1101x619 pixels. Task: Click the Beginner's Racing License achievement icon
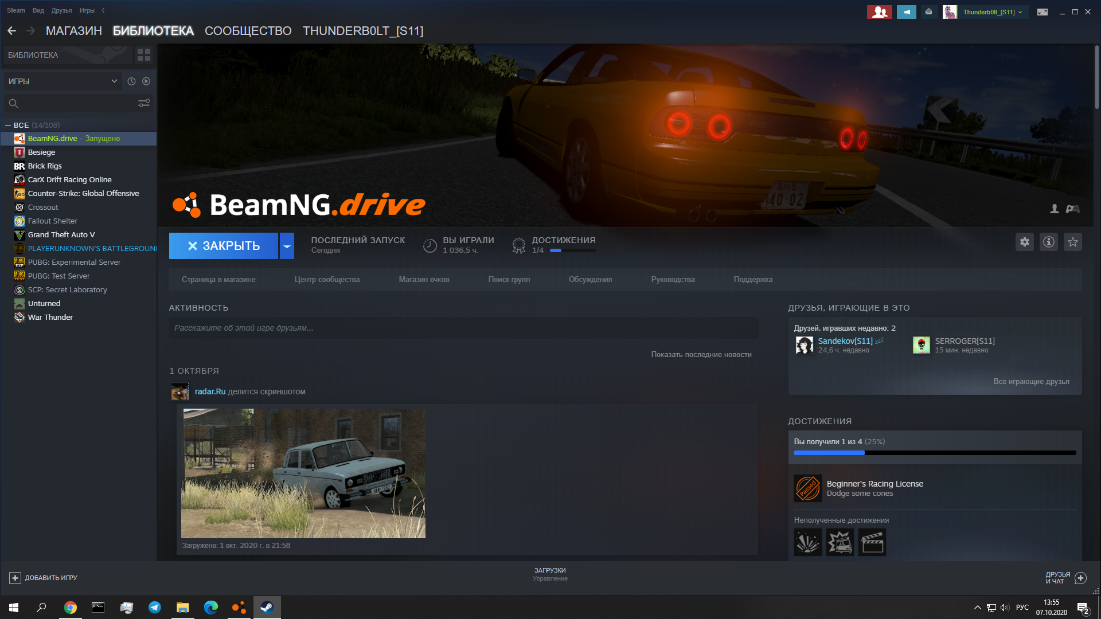click(808, 488)
